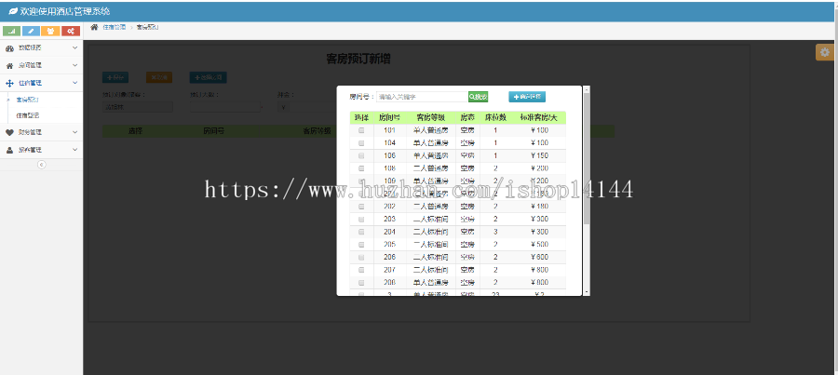Expand chevron beside the house menu
The image size is (838, 375).
[x=74, y=66]
